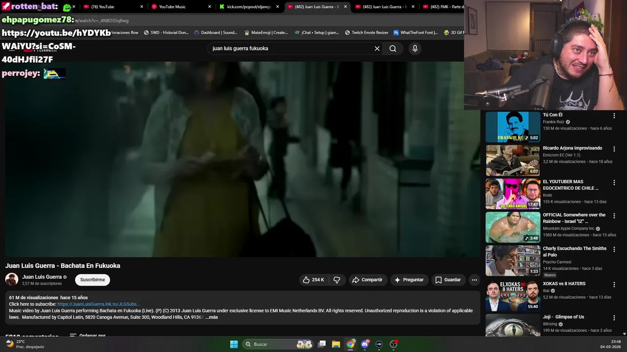Click '61 M de visualizaciones' text
Screen dimensions: 627x352
[x=33, y=298]
